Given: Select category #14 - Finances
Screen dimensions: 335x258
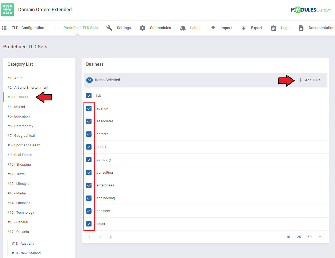Looking at the screenshot, I should 19,203.
